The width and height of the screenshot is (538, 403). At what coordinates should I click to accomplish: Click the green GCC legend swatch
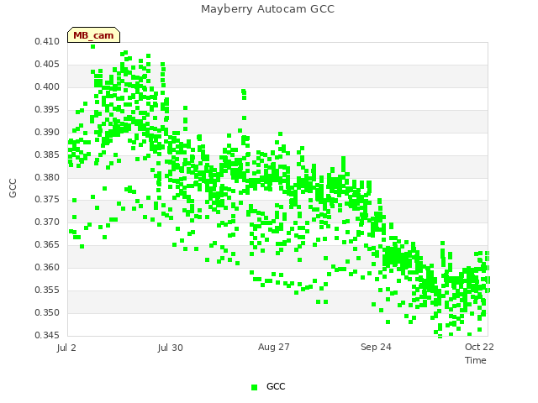pyautogui.click(x=254, y=387)
